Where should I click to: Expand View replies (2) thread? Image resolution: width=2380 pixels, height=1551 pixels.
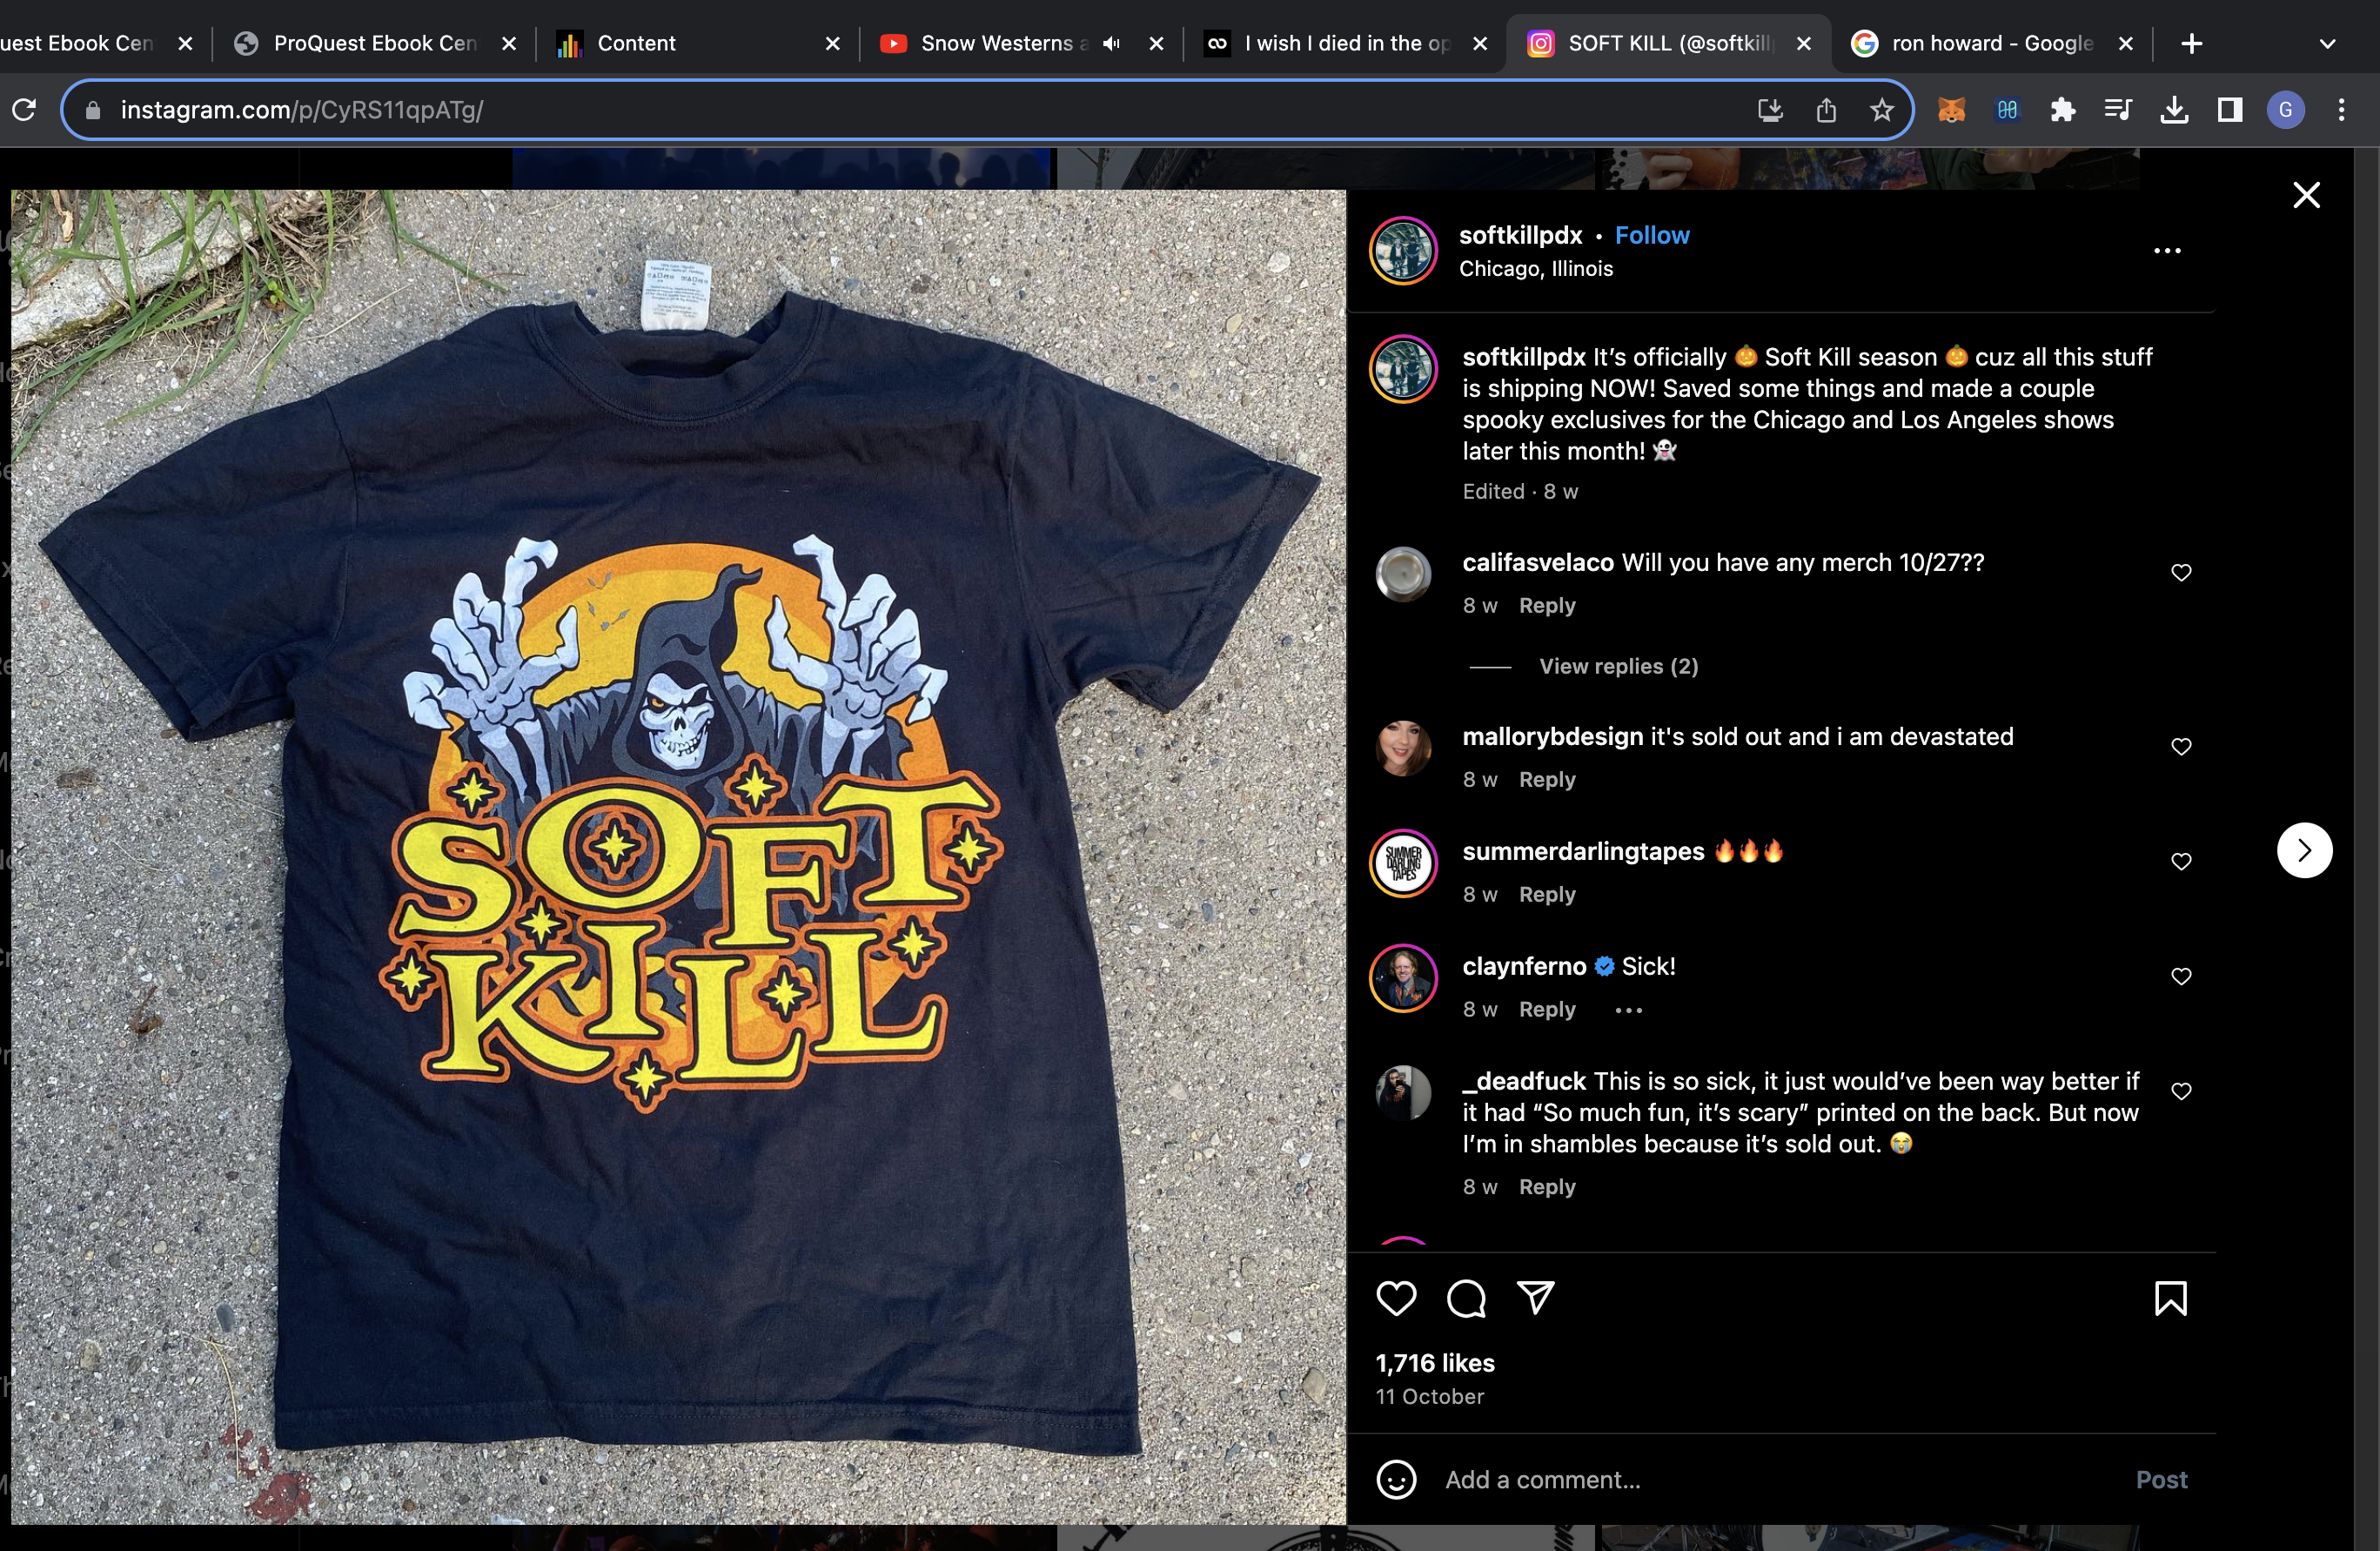tap(1618, 666)
